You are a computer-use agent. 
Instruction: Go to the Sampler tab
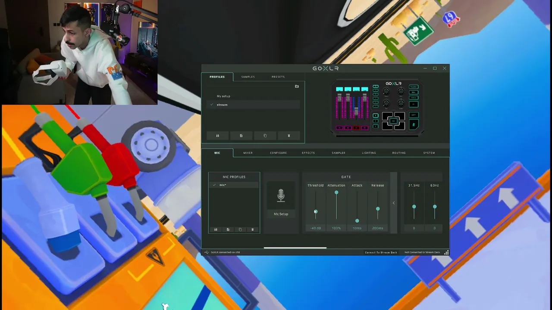339,153
